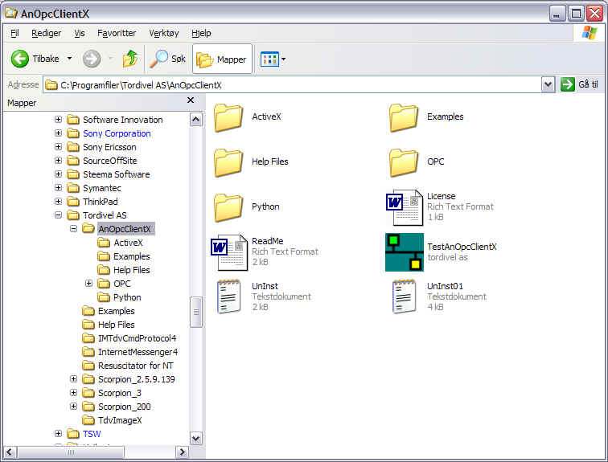Screen dimensions: 608x462
Task: Expand the Scorpion_200 tree node
Action: [73, 406]
